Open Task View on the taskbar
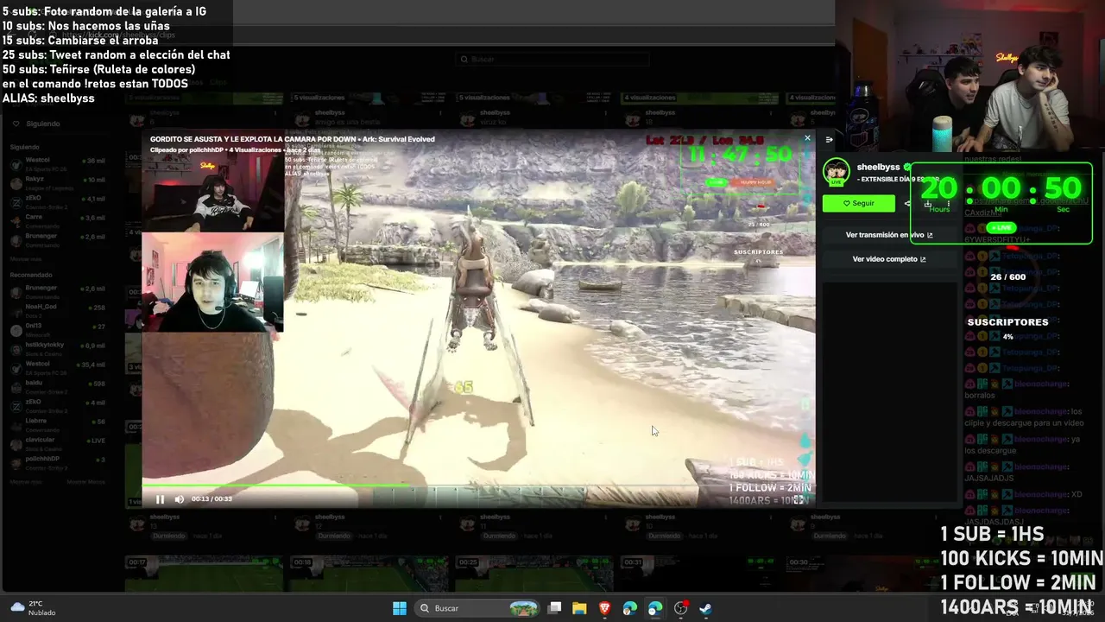Viewport: 1105px width, 622px height. pos(555,608)
